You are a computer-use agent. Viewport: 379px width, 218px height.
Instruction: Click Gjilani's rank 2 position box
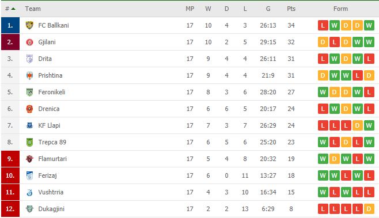tap(10, 42)
